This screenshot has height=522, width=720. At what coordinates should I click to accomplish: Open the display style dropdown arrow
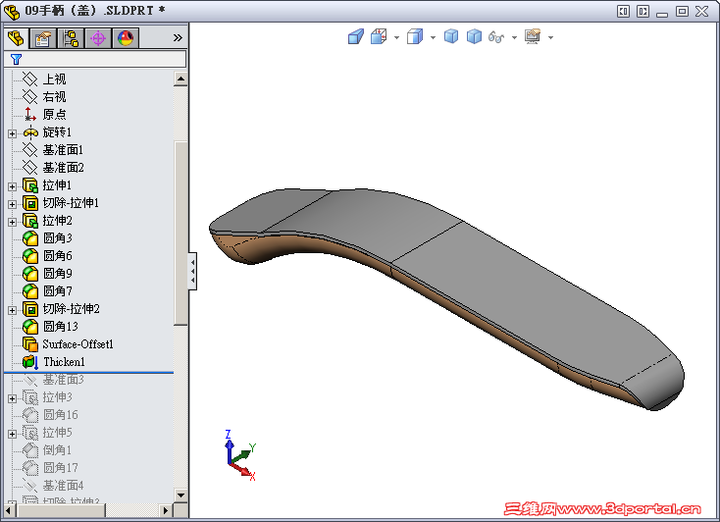tap(433, 37)
